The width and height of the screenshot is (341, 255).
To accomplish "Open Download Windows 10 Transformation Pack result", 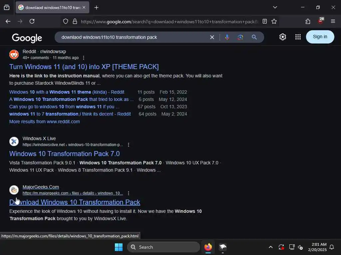I will (75, 202).
